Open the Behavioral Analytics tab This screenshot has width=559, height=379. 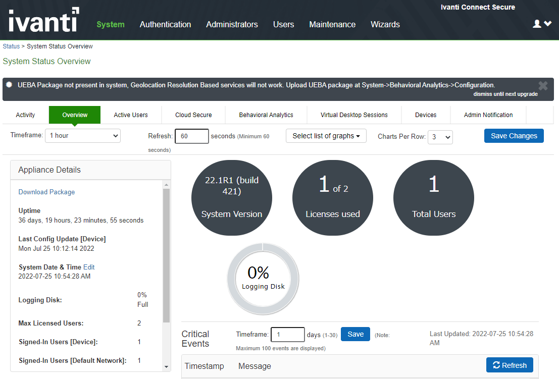click(x=266, y=115)
